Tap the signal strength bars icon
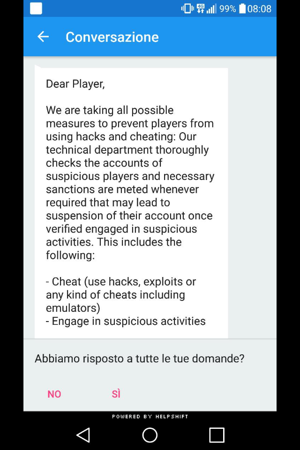 [x=211, y=8]
